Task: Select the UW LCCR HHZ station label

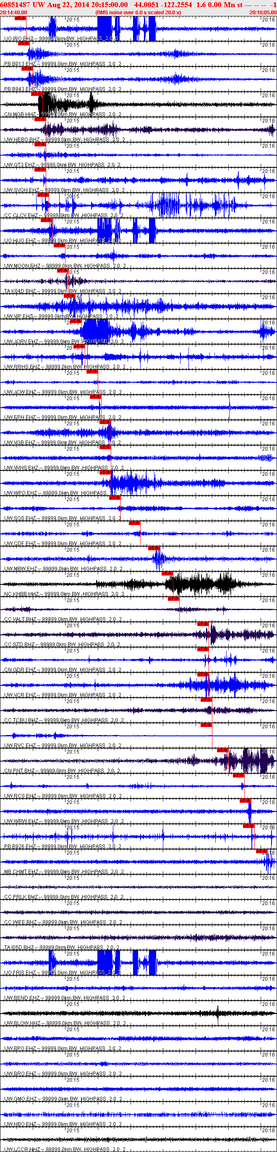Action: [x=65, y=1150]
